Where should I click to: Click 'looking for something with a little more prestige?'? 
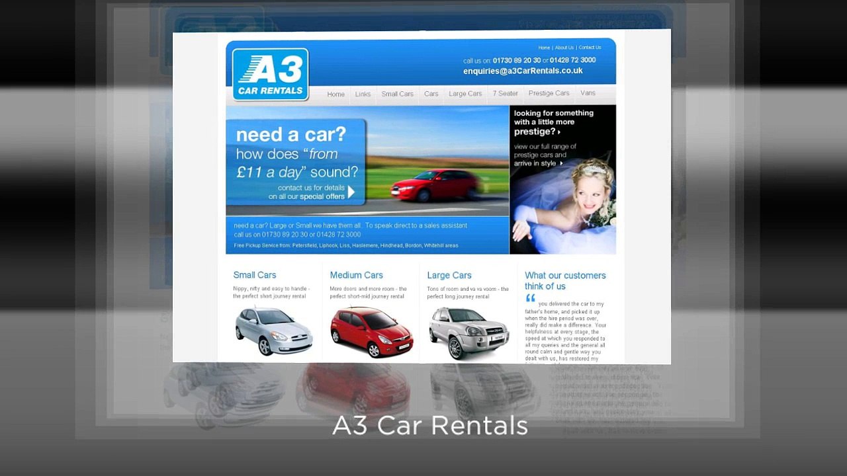[553, 122]
